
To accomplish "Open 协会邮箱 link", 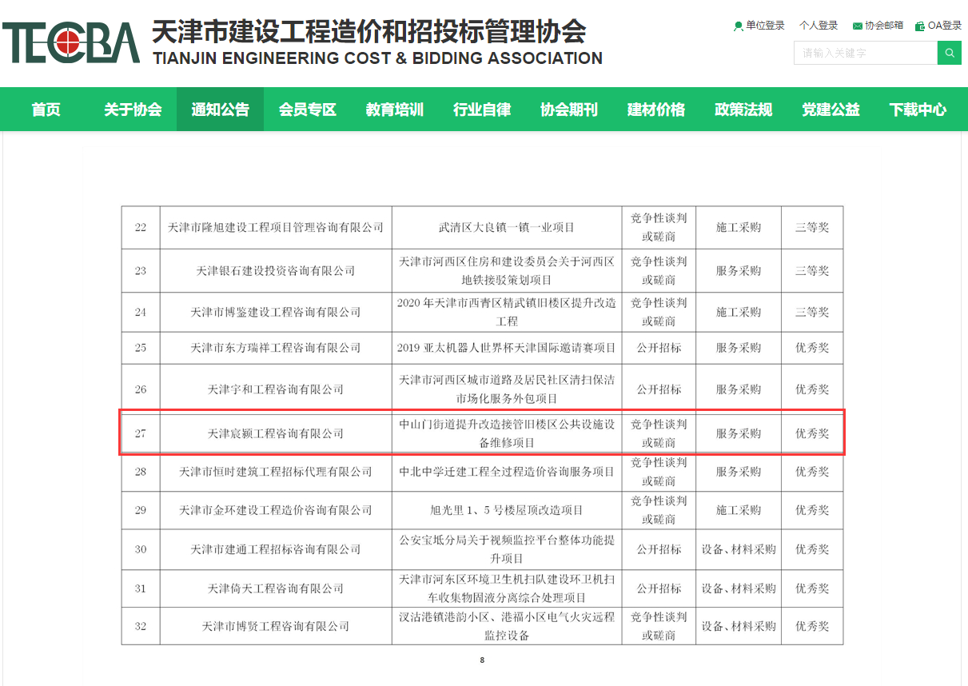I will (x=884, y=26).
